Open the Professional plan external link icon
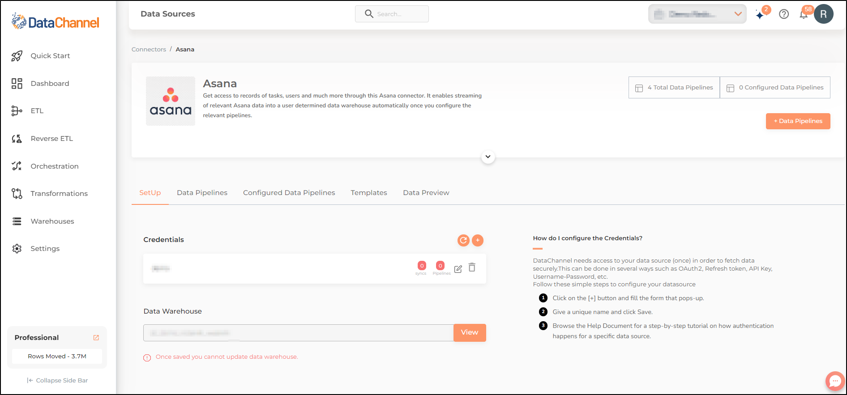This screenshot has height=395, width=847. click(96, 338)
